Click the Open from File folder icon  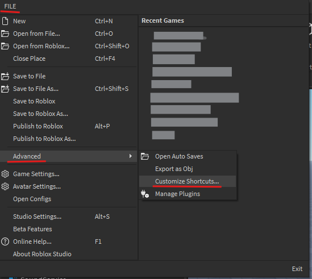[5, 34]
